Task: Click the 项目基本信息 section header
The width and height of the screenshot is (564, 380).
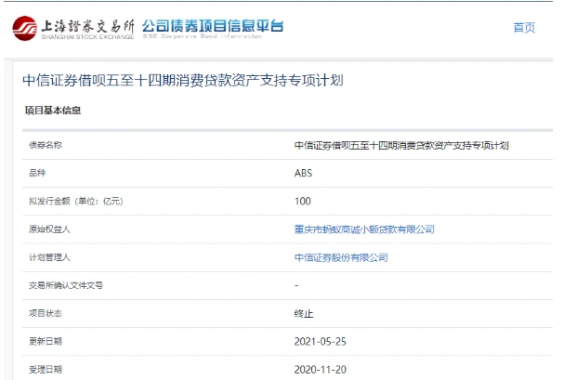Action: point(53,110)
